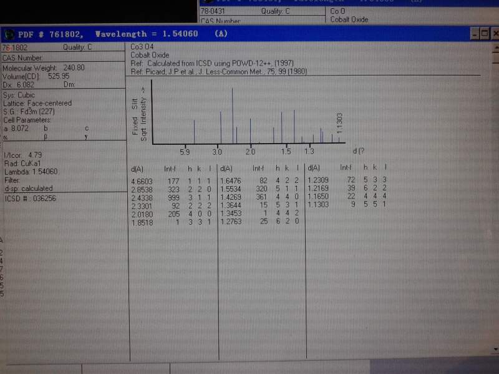
Task: Click the Sqrt Intensity axis label
Action: click(143, 114)
